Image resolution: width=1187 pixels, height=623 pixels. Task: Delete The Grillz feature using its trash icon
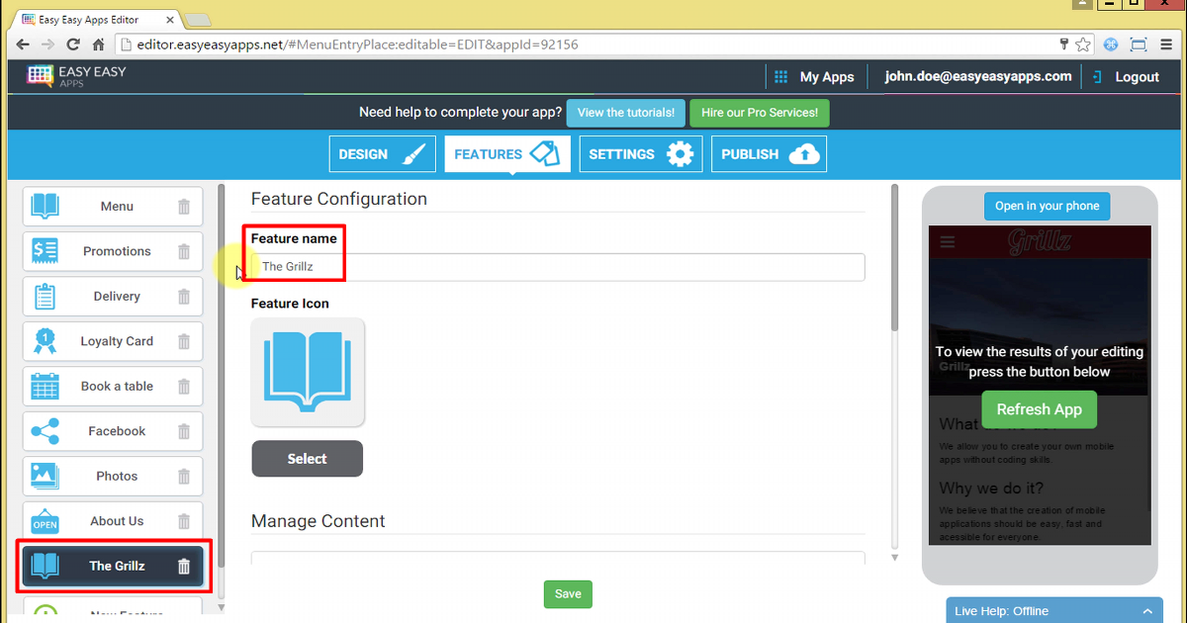183,566
